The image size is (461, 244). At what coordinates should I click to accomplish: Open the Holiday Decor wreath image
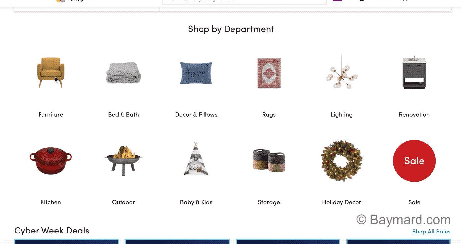click(x=341, y=161)
